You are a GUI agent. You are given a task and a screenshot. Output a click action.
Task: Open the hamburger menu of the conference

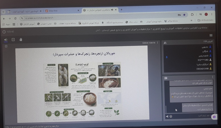[211, 35]
